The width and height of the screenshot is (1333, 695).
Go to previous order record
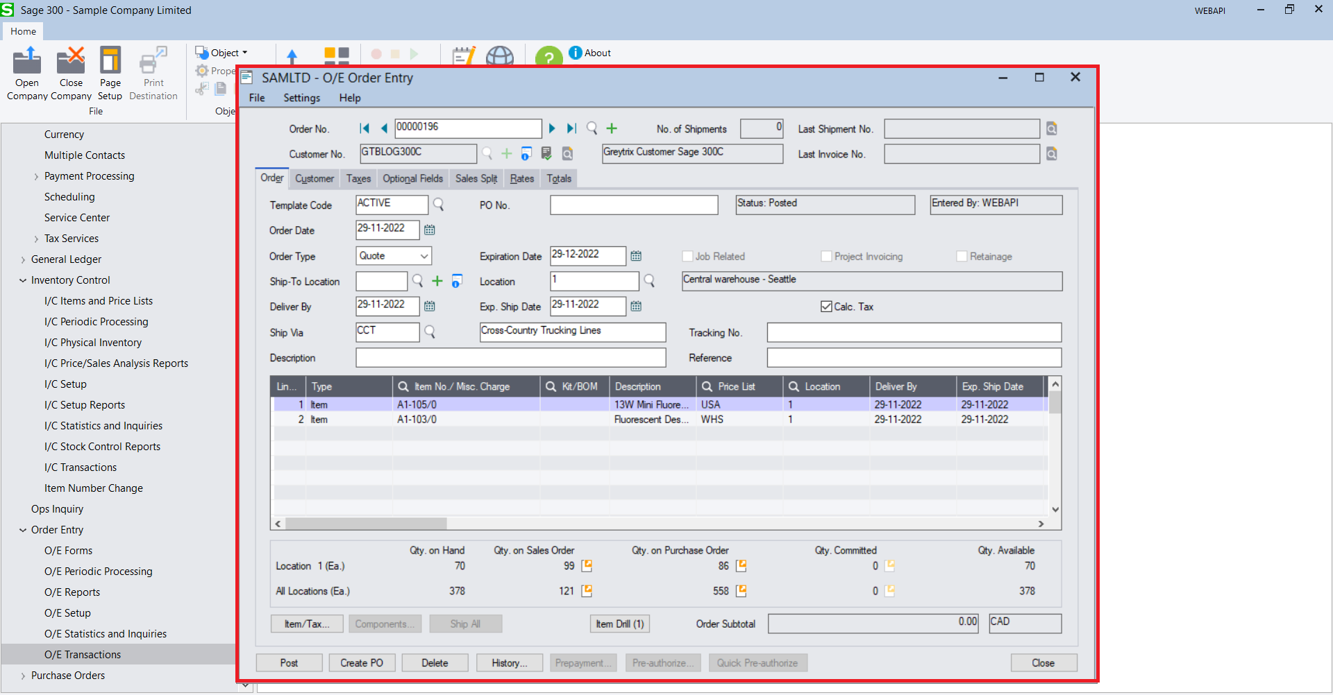click(x=384, y=128)
